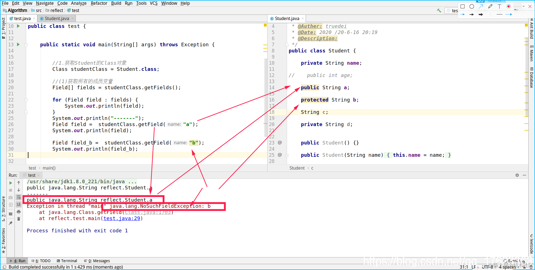The height and width of the screenshot is (270, 535).
Task: Choose the thin blue arrow style
Action: tap(463, 15)
